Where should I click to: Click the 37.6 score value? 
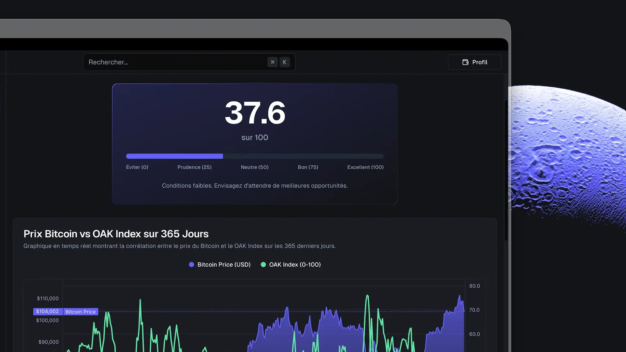pos(255,113)
